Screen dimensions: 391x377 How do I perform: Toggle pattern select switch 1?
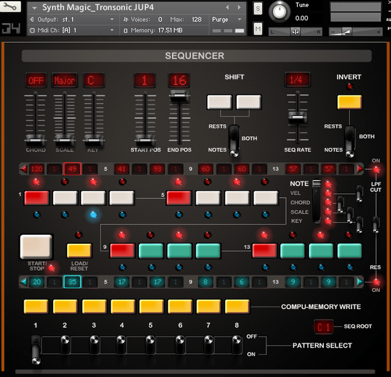[36, 349]
